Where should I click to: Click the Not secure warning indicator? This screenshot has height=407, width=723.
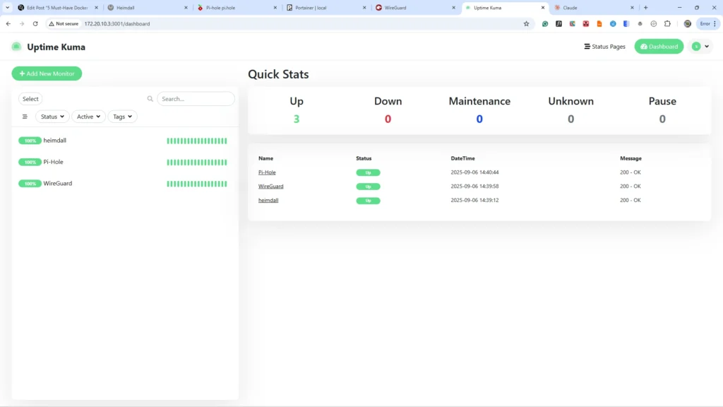[64, 23]
